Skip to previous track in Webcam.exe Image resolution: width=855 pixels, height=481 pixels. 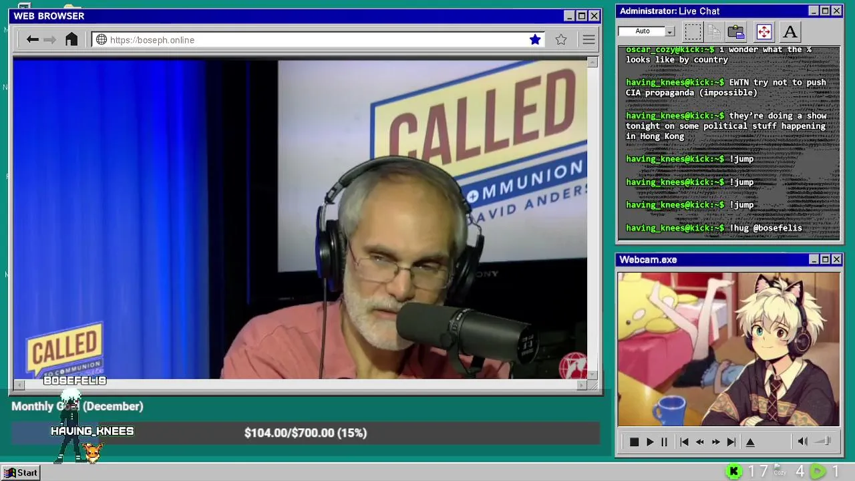(684, 442)
